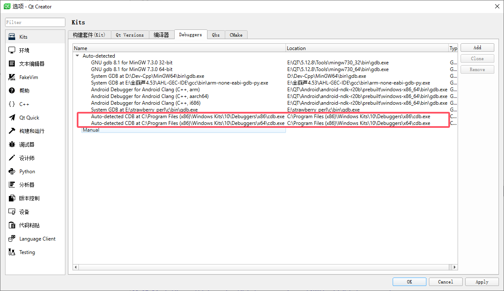Switch to the 构建套件(Kit) tab

click(89, 35)
